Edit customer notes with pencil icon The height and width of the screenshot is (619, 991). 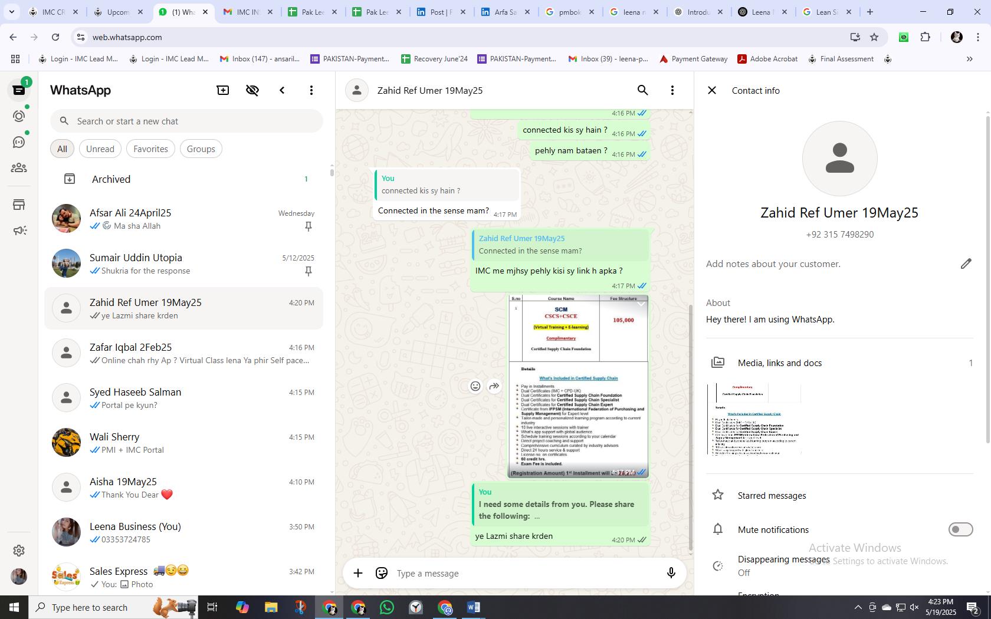(966, 264)
